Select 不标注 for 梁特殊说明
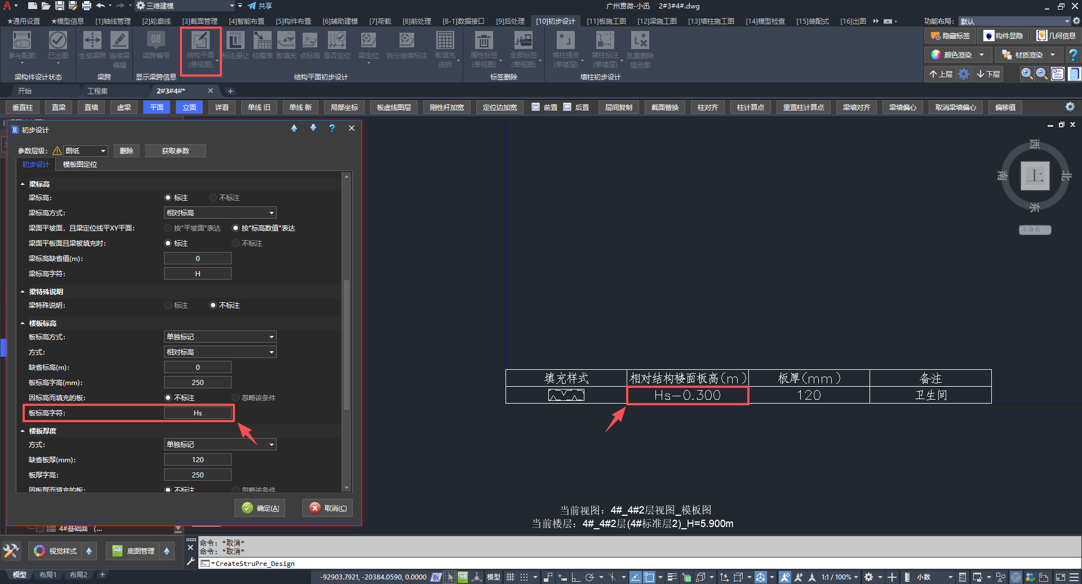 [x=213, y=306]
